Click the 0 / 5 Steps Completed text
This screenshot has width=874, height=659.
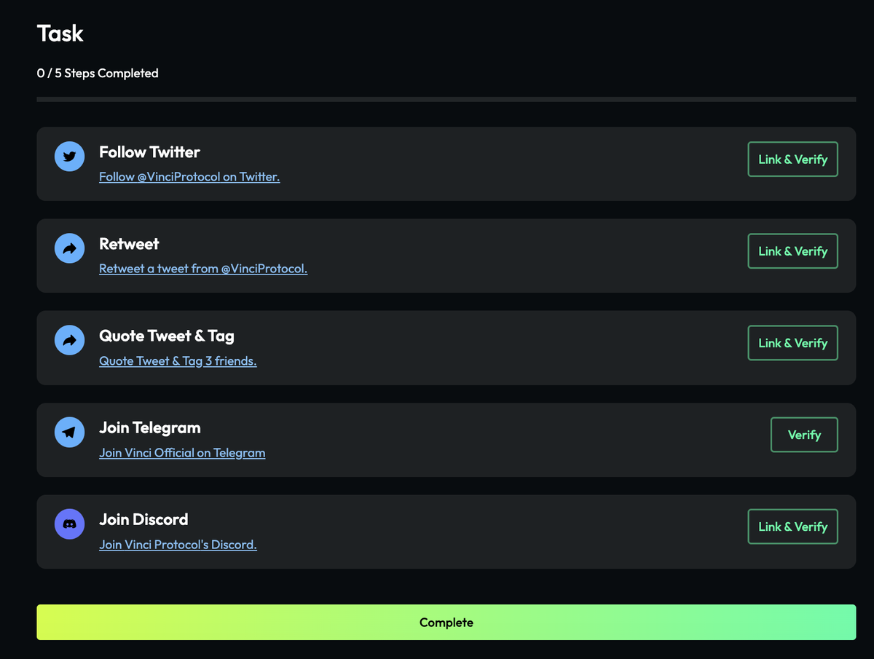[x=98, y=74]
